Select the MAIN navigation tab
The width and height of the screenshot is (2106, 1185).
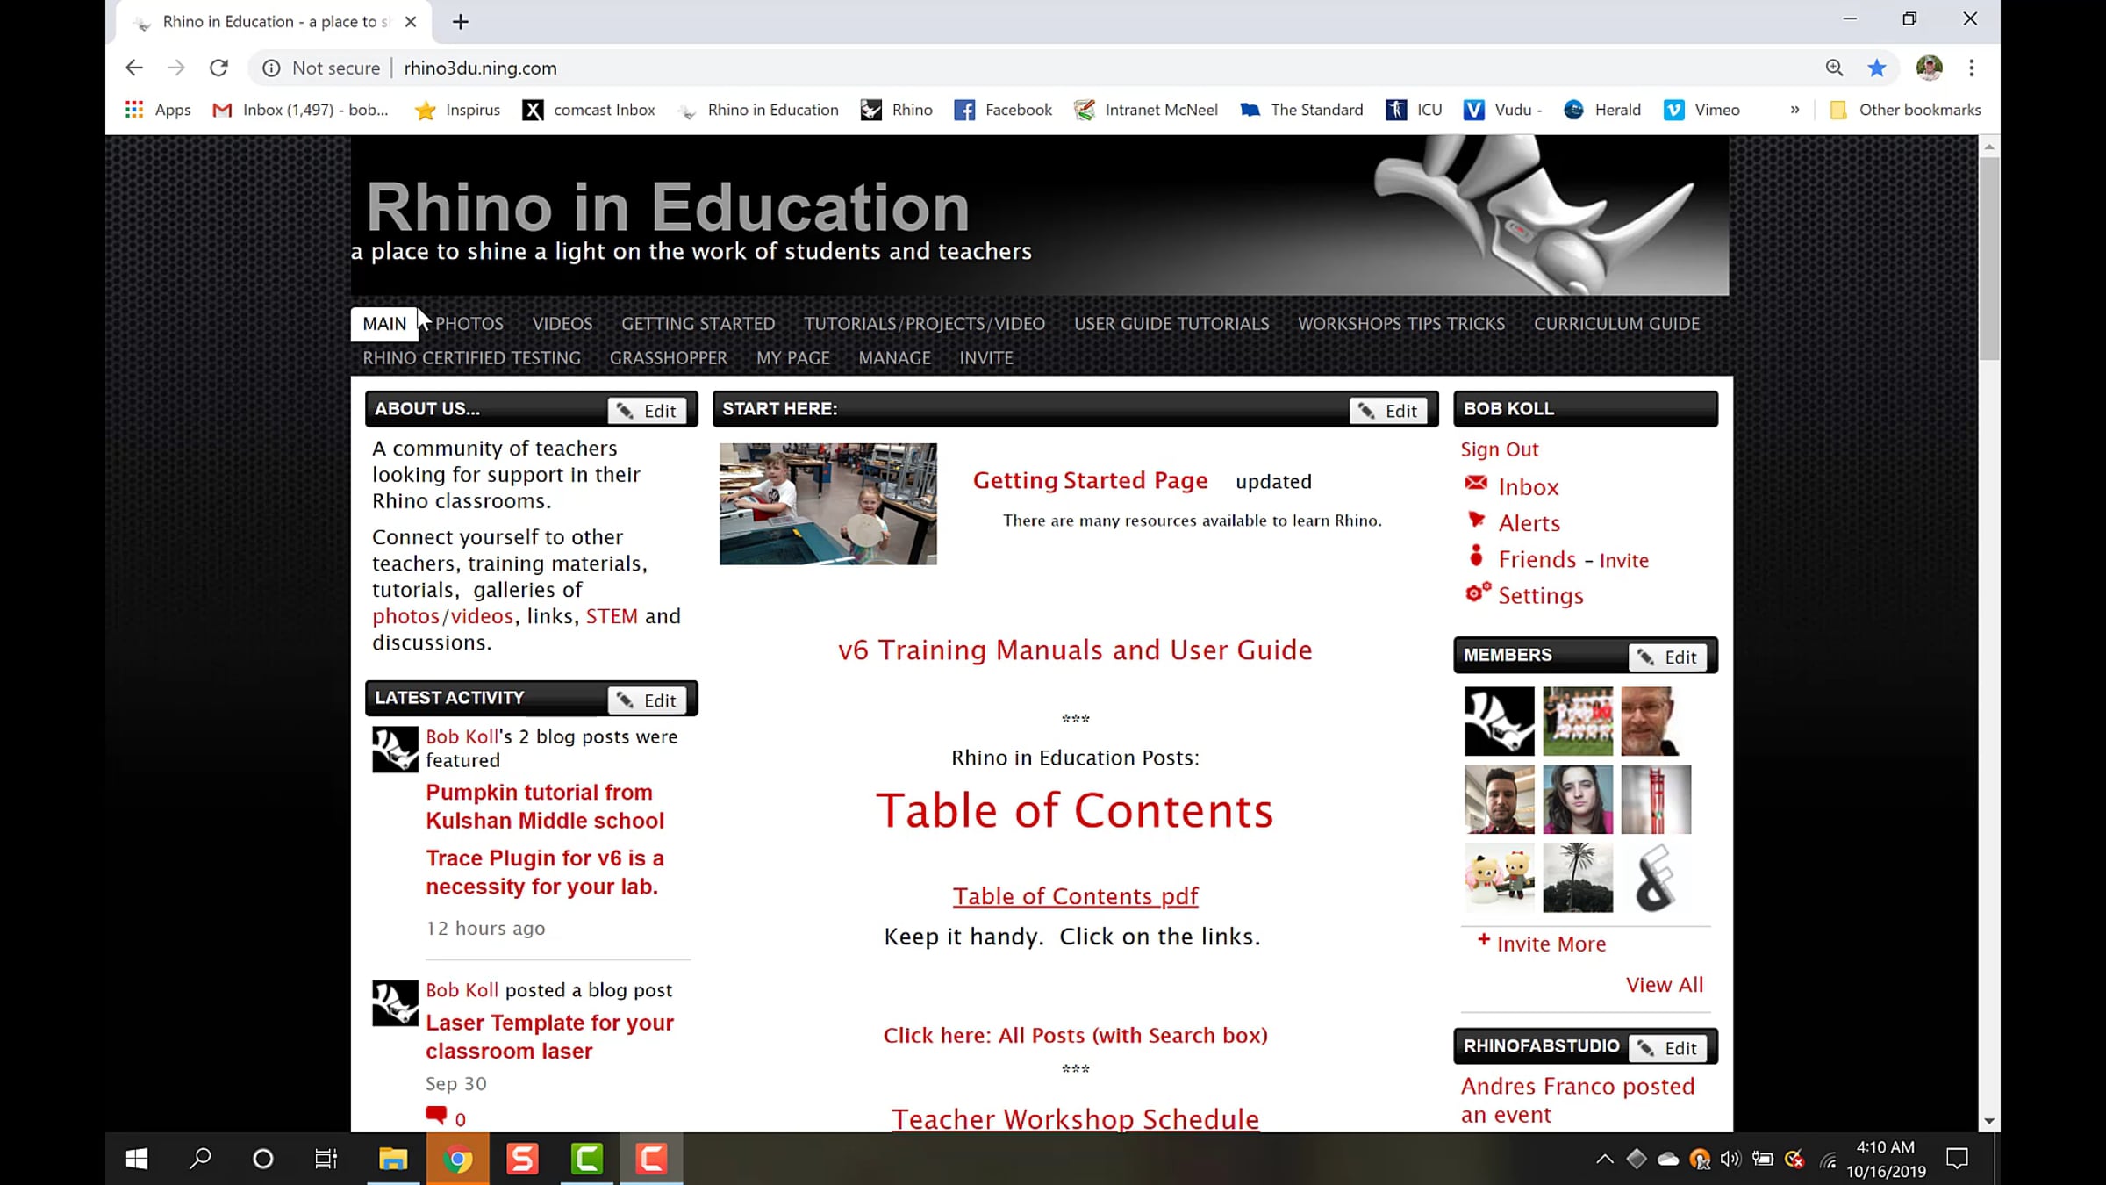pyautogui.click(x=384, y=324)
